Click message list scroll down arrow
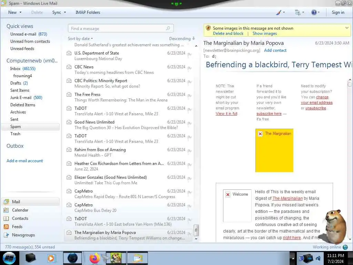Screen dimensions: 353x265 pyautogui.click(x=196, y=239)
